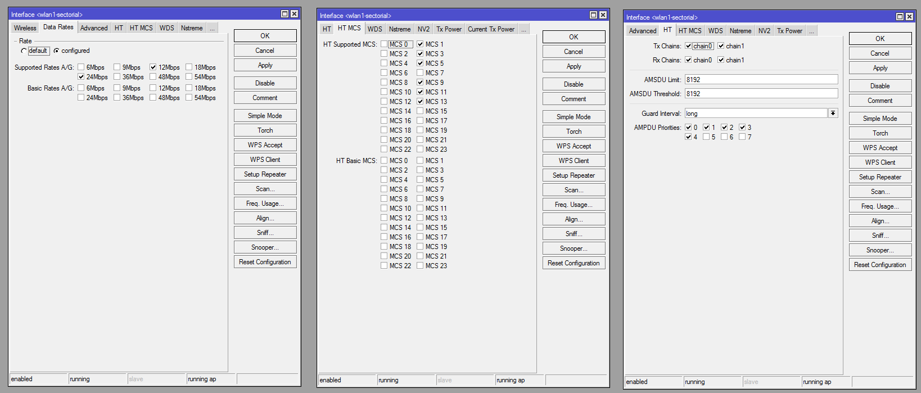This screenshot has width=921, height=393.
Task: Switch to Wireless tab in left window
Action: point(25,28)
